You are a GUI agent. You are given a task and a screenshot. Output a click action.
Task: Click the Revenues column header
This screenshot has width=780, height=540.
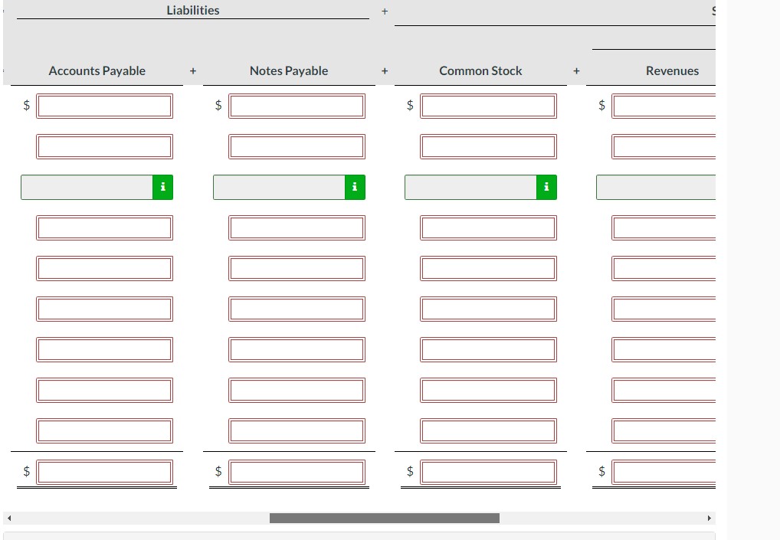[x=672, y=70]
